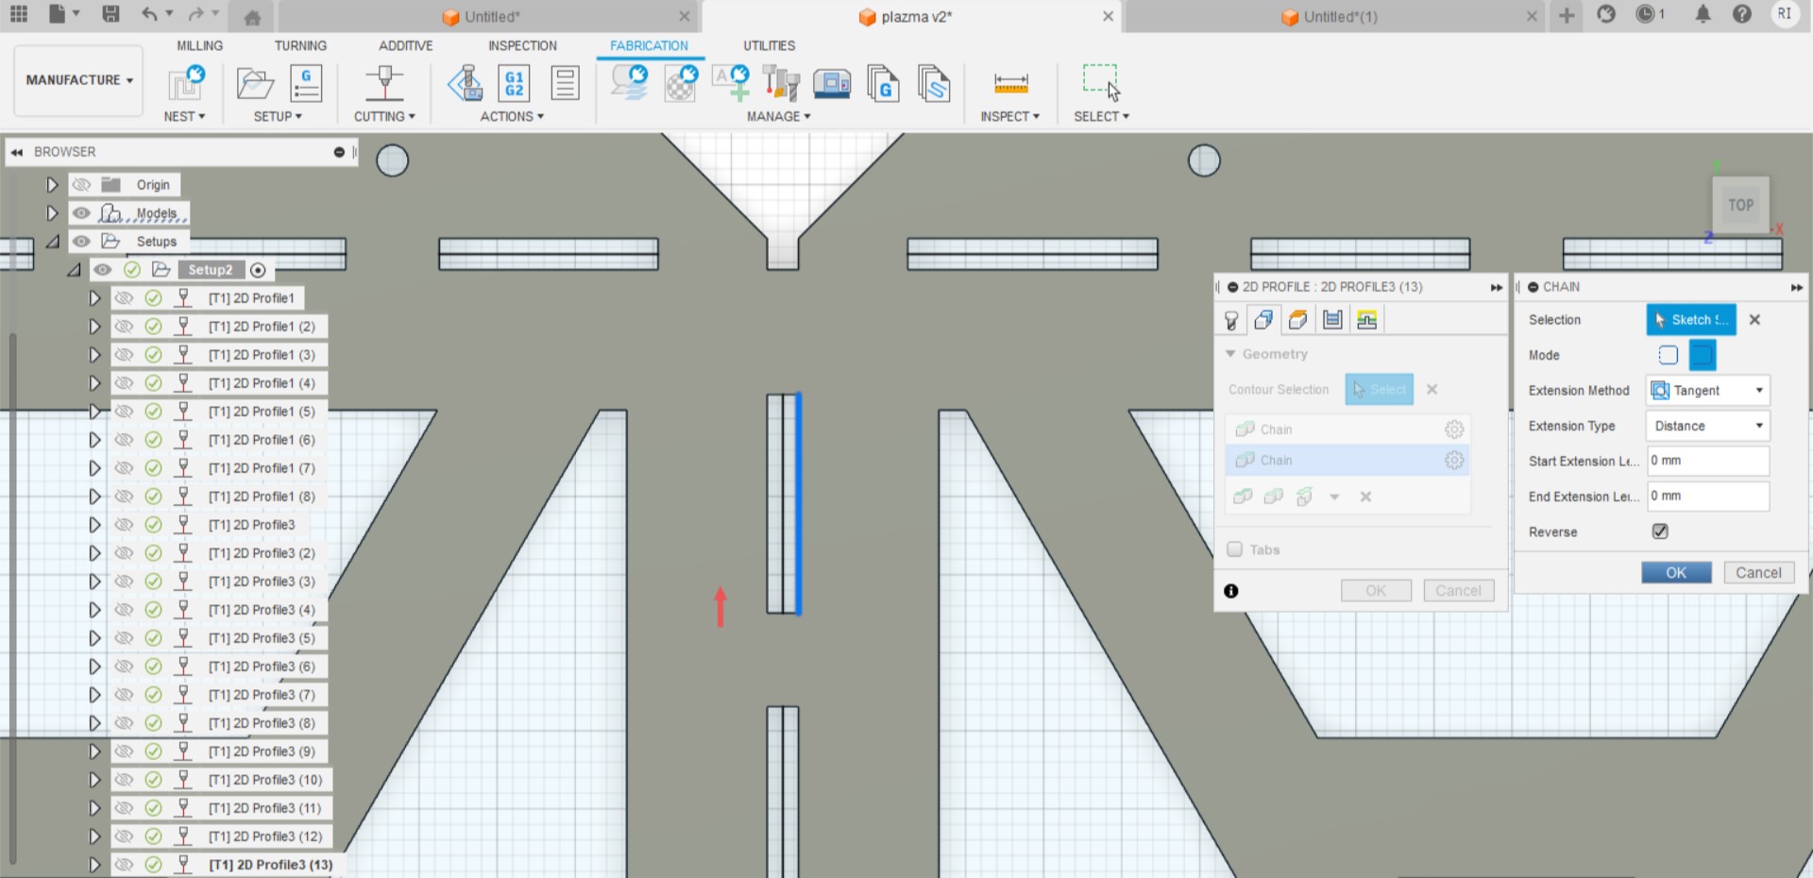
Task: Click the Machine icon in the Manage group
Action: [x=832, y=83]
